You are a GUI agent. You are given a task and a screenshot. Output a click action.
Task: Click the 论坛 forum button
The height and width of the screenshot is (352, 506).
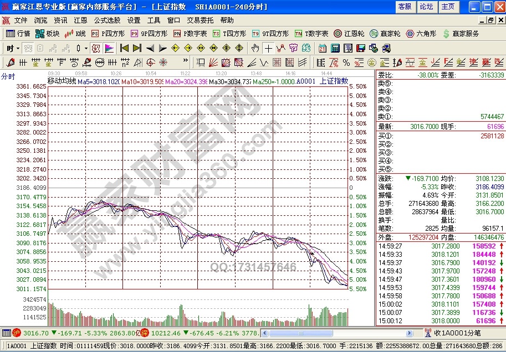[x=426, y=7]
